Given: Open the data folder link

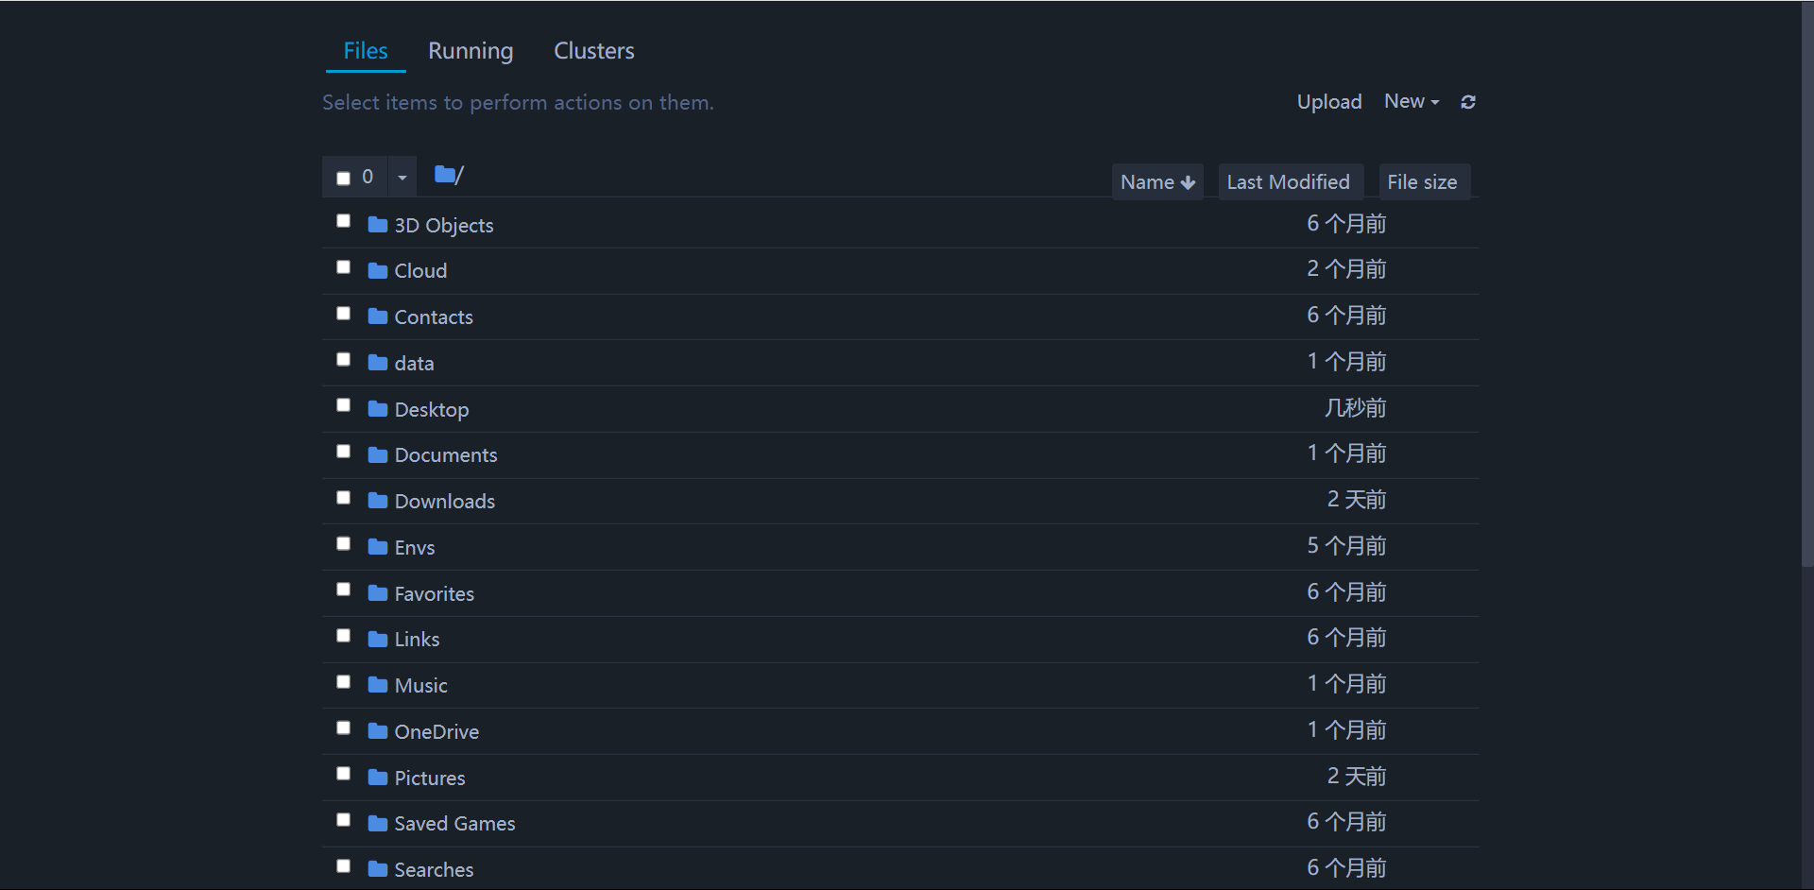Looking at the screenshot, I should click(414, 363).
